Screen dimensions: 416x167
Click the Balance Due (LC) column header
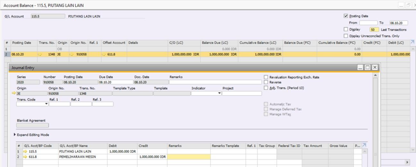point(219,43)
